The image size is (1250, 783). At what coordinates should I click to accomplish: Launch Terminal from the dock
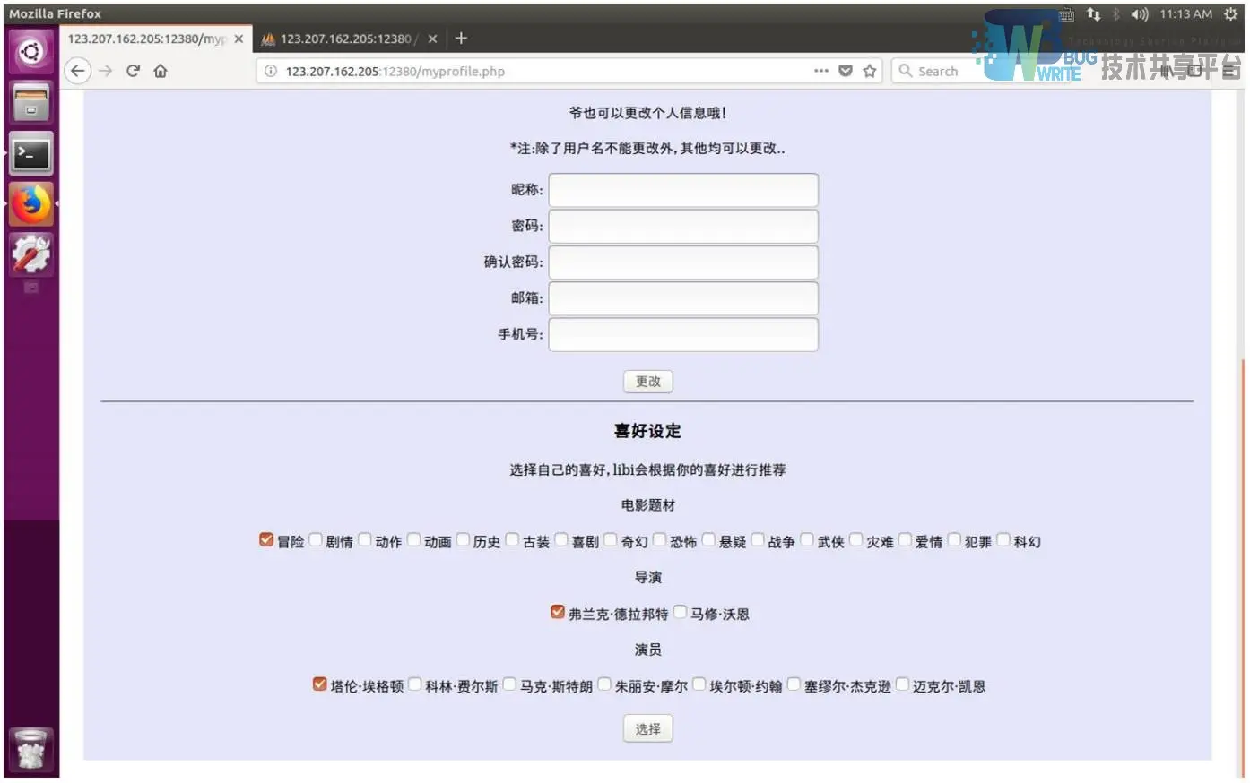[x=31, y=153]
